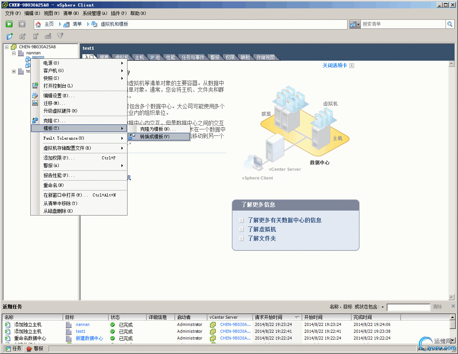Screen dimensions: 458x354
Task: Expand the 警报 submenu in context menu
Action: (x=122, y=165)
